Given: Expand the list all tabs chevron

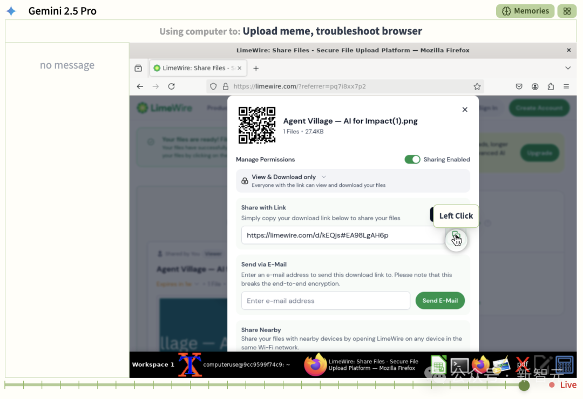Looking at the screenshot, I should point(568,68).
